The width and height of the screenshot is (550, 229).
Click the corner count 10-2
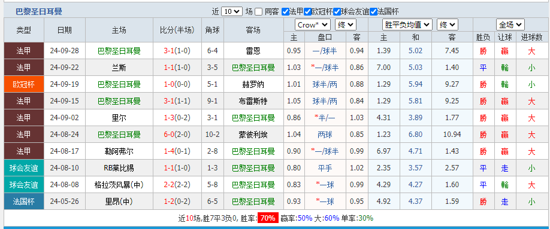click(x=213, y=135)
